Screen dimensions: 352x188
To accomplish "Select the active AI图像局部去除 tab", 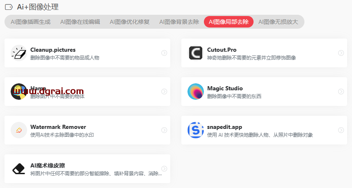I will coord(229,22).
